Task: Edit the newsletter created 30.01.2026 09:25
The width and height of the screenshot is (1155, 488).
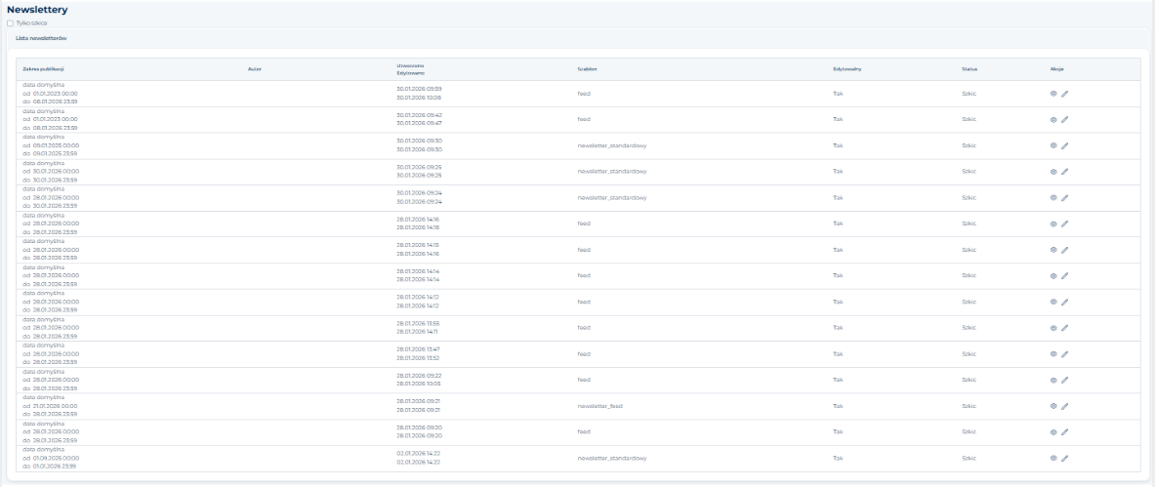Action: [x=1065, y=172]
